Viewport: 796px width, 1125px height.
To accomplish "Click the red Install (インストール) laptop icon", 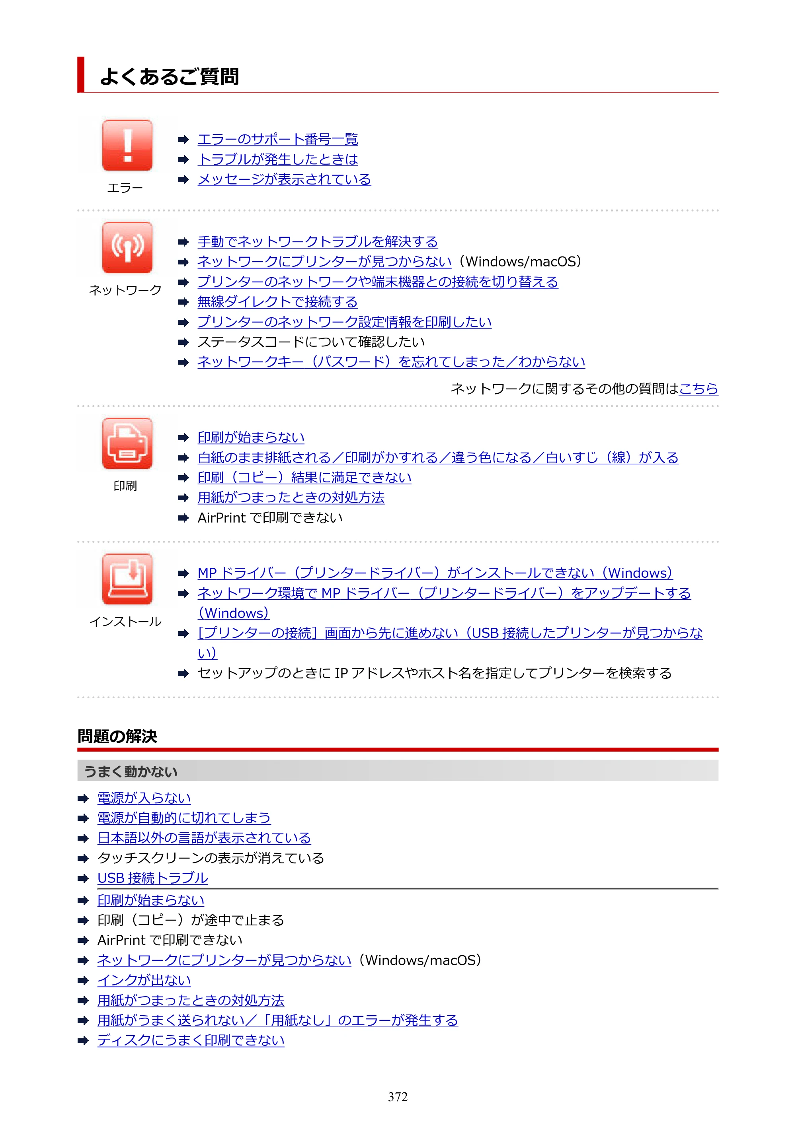I will (127, 579).
